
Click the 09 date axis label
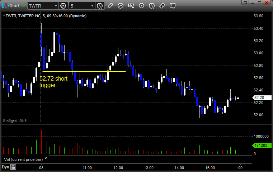(240, 168)
